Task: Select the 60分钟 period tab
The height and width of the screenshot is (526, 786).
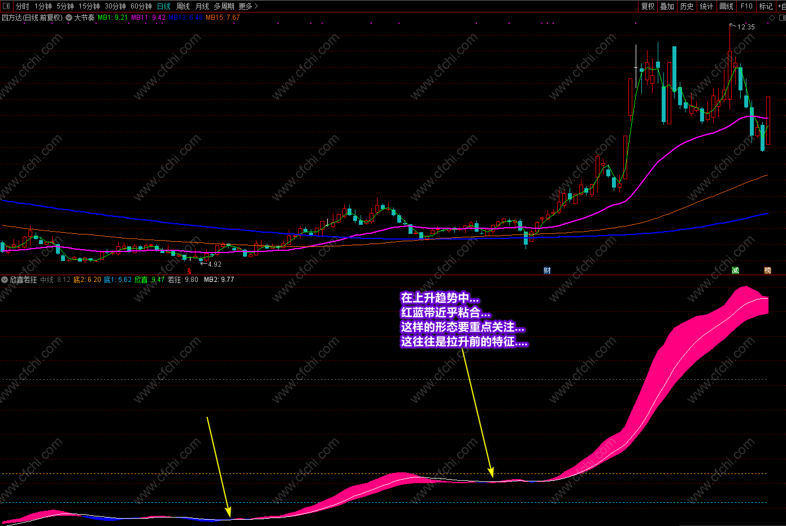Action: (x=141, y=6)
